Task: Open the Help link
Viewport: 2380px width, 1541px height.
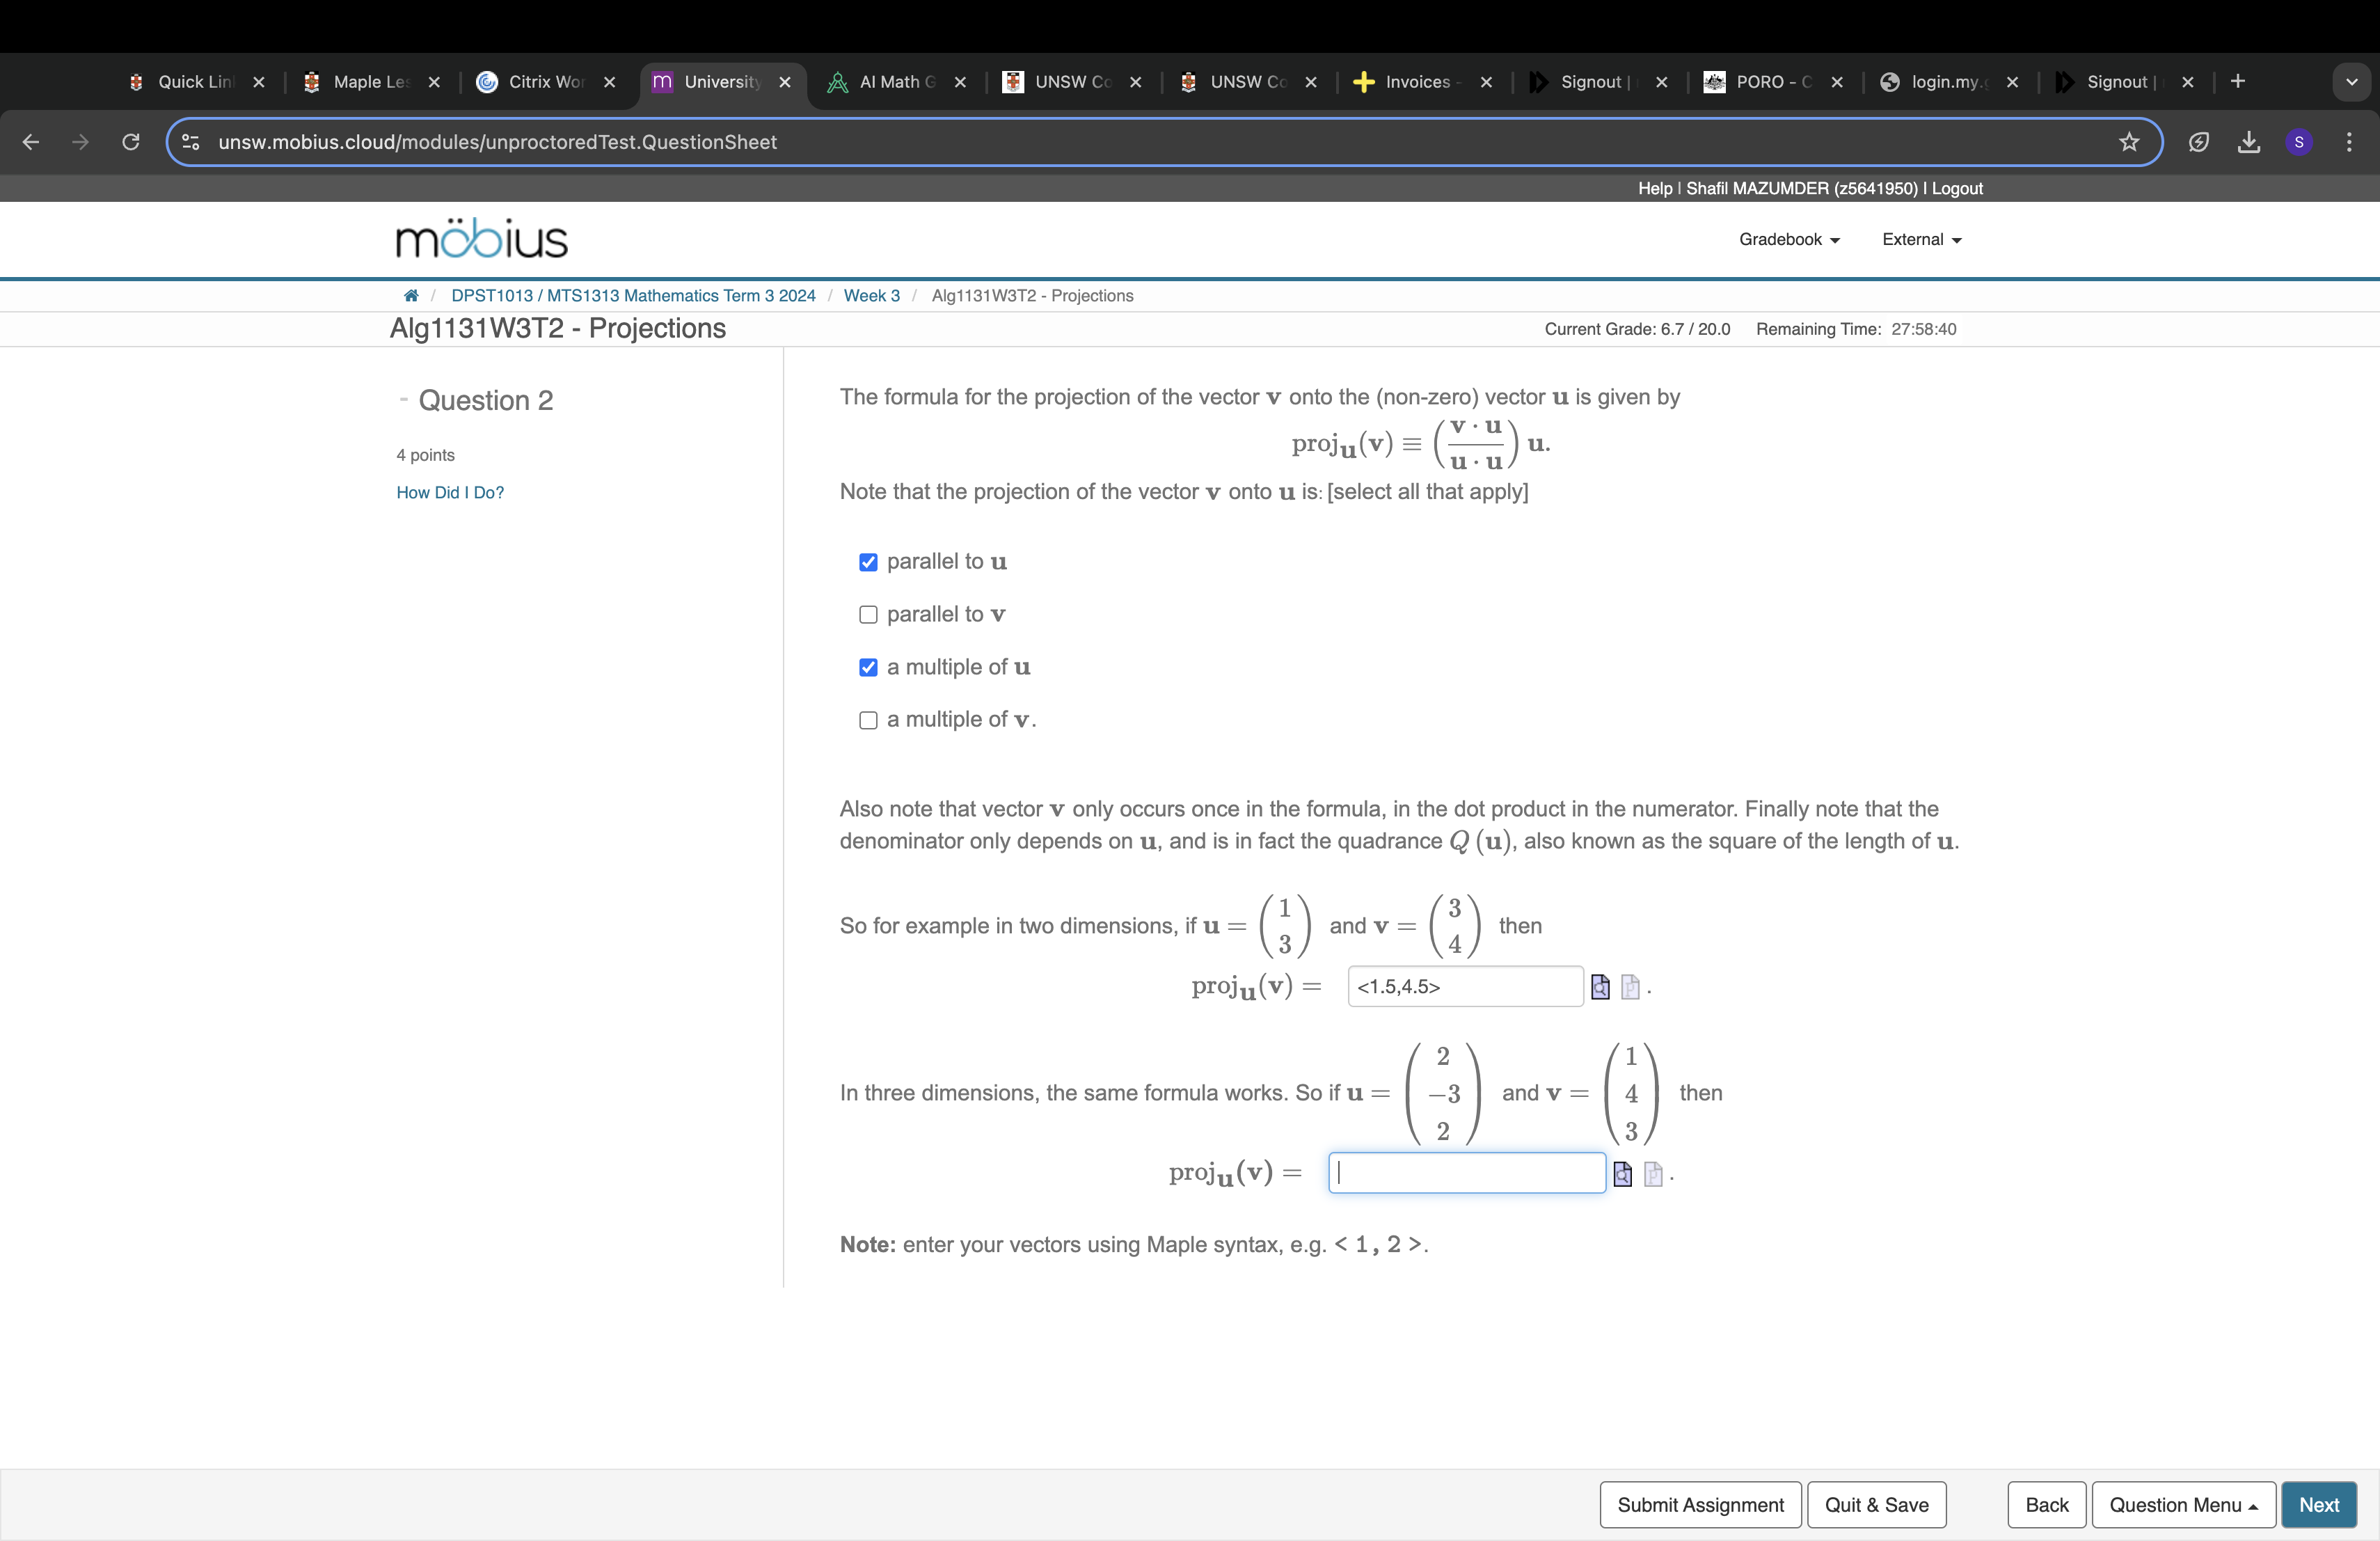Action: (1655, 188)
